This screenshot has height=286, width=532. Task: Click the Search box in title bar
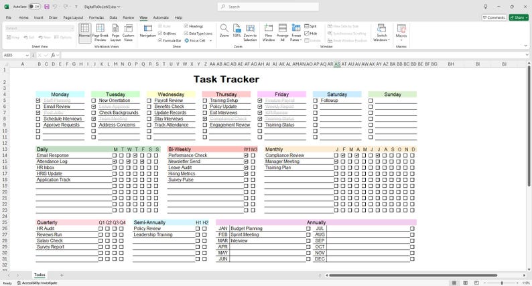pos(268,7)
